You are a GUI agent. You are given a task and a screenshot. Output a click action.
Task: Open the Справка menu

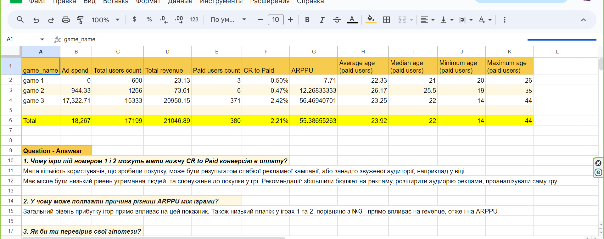(x=310, y=2)
